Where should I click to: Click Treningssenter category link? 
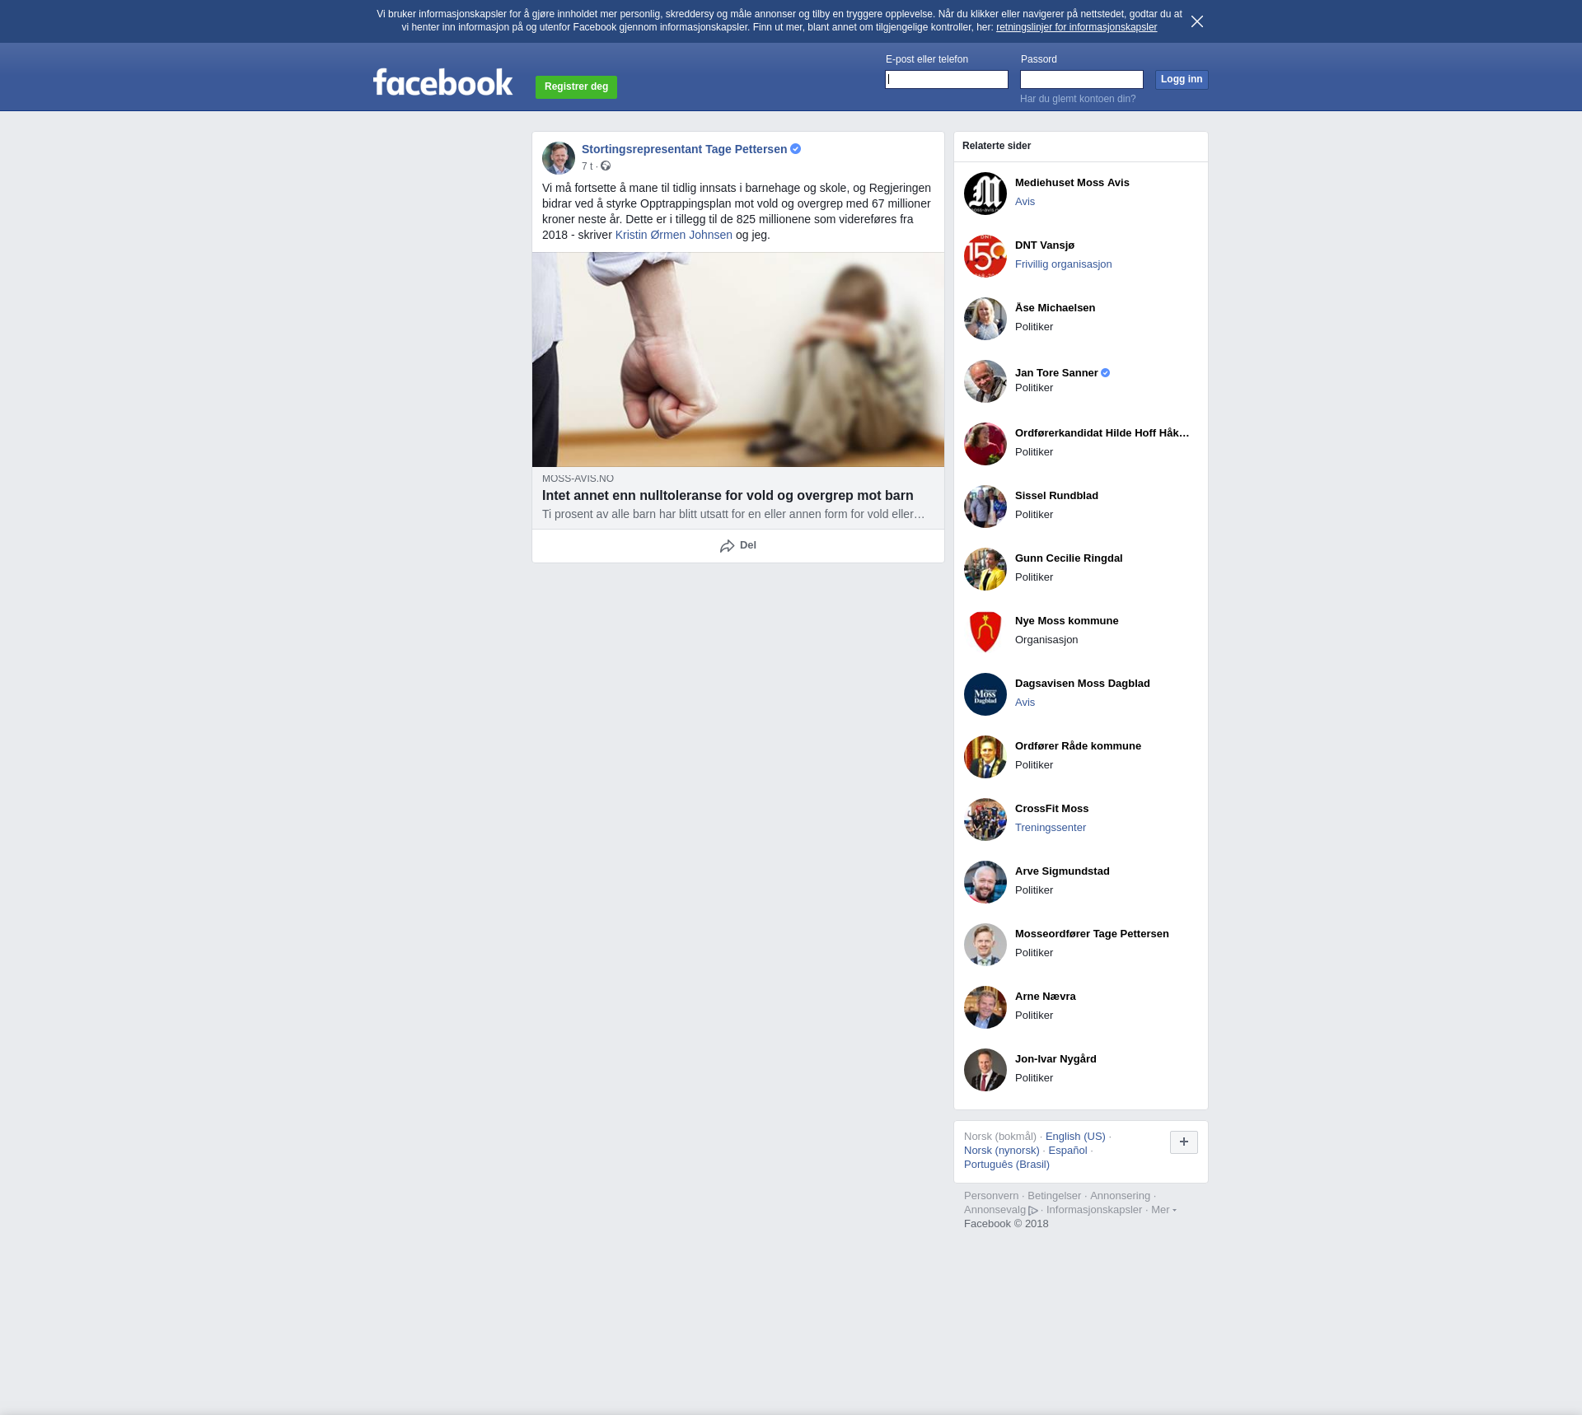pos(1051,828)
